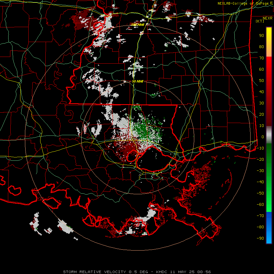Click the -10 scale value
The height and width of the screenshot is (274, 274).
[260, 148]
